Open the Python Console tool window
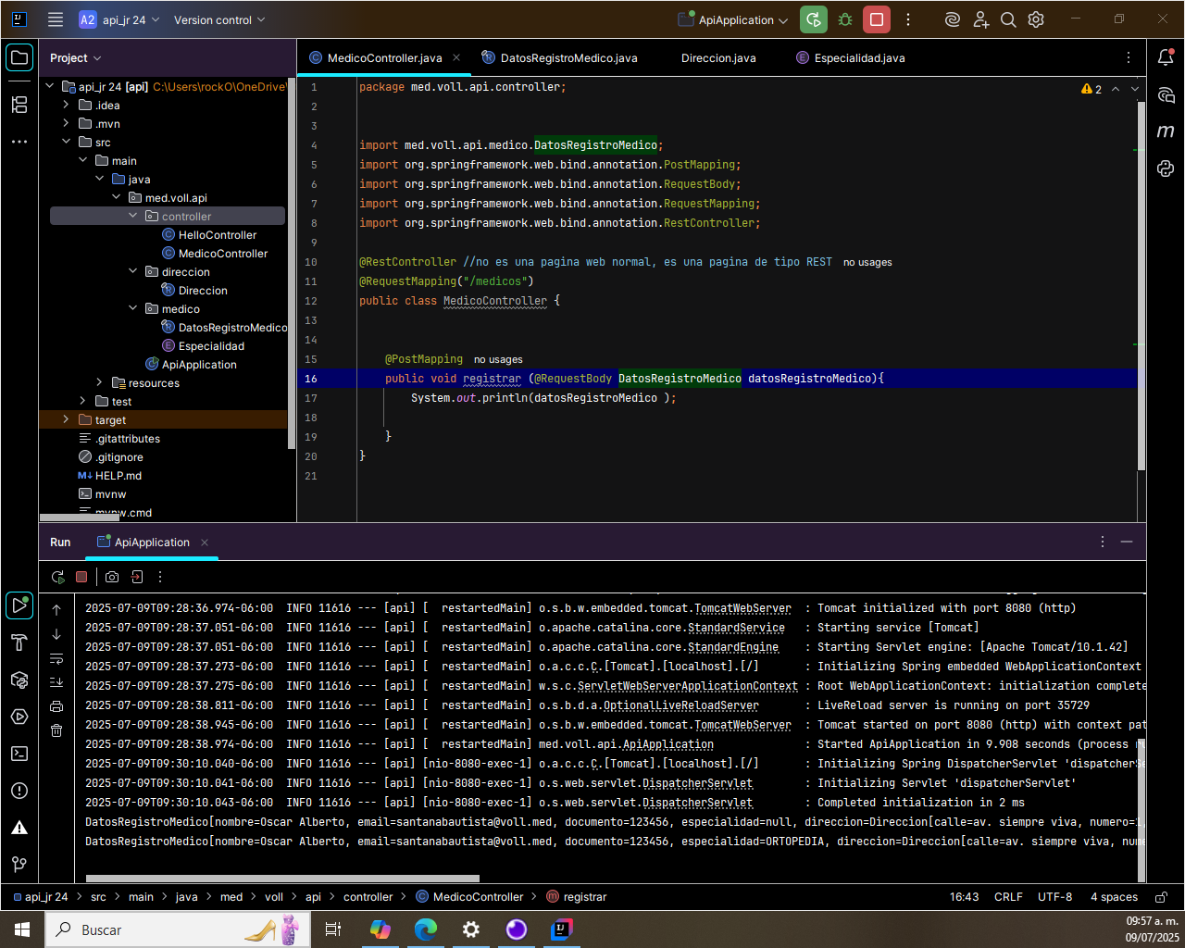 click(x=1166, y=168)
